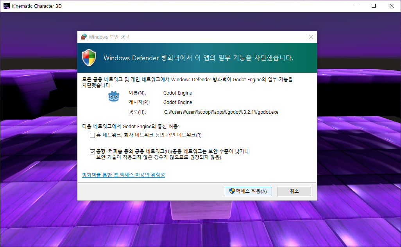Click the Godot Engine publisher value
Screen dimensions: 401x247
(177, 102)
